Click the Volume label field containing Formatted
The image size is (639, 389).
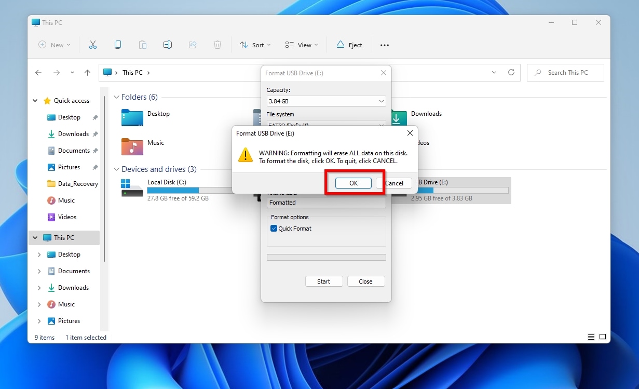tap(326, 203)
